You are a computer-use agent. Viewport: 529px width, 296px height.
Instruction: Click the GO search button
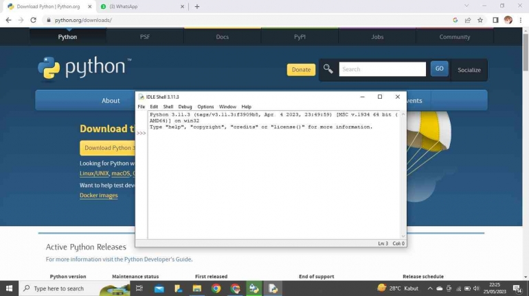439,69
